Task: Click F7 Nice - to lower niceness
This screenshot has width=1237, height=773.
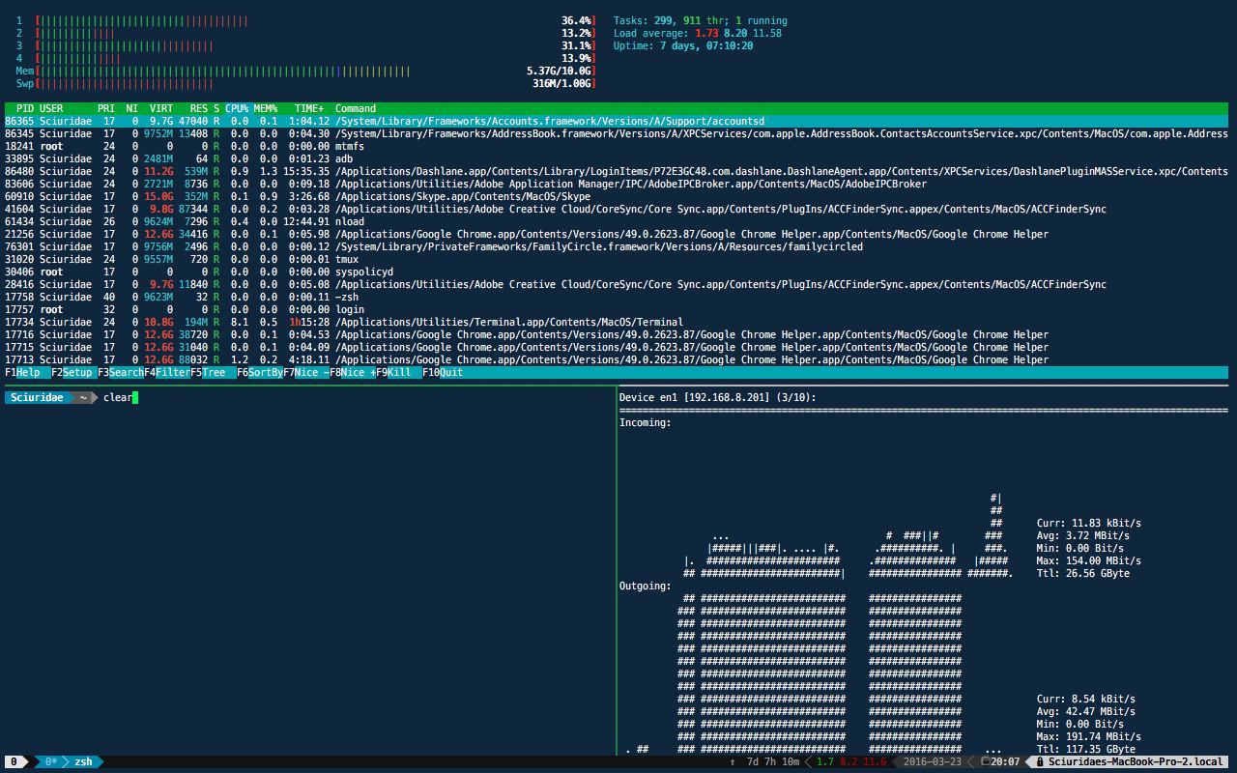Action: 306,372
